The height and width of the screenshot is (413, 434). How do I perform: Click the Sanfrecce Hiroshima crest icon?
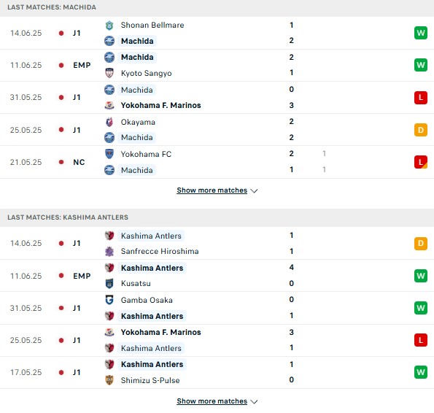tap(109, 251)
